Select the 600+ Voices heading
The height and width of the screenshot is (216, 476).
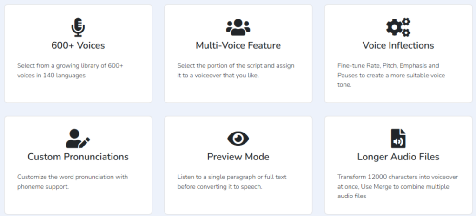coord(78,45)
